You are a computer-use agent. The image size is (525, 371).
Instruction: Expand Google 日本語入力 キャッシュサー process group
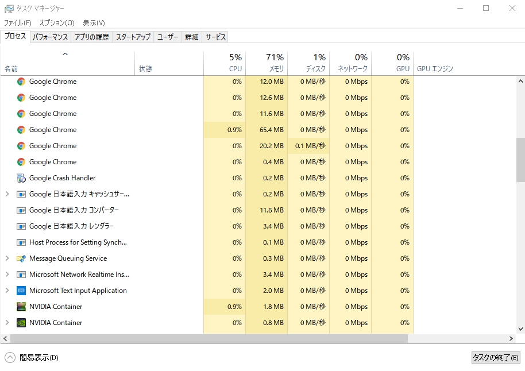(x=7, y=194)
